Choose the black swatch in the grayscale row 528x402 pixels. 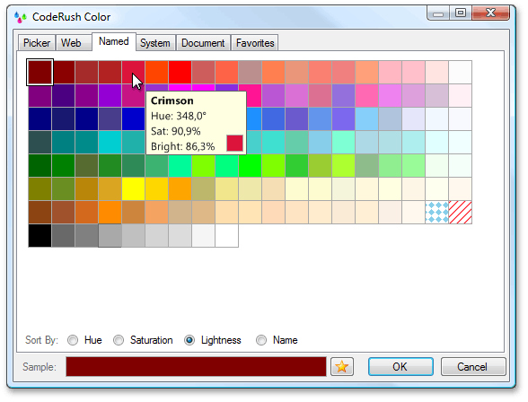(x=40, y=235)
